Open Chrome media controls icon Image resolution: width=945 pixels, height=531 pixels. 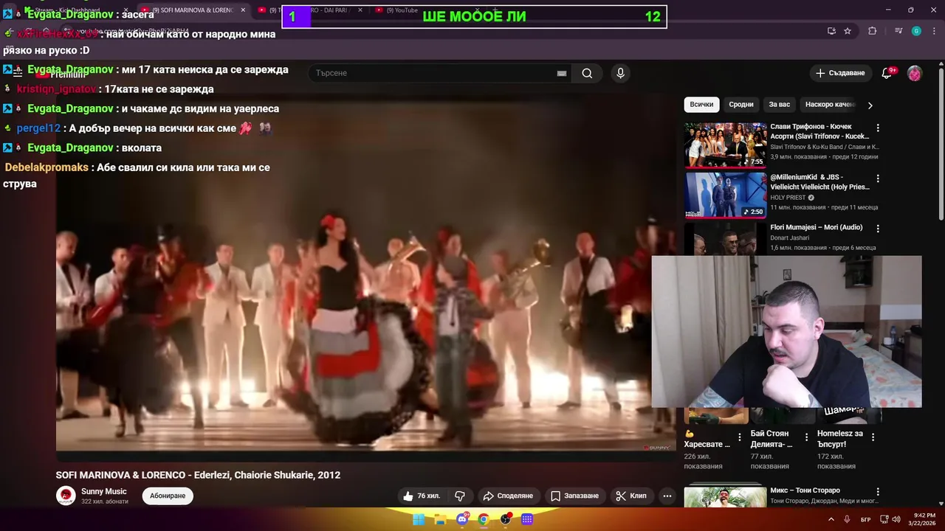coord(898,31)
